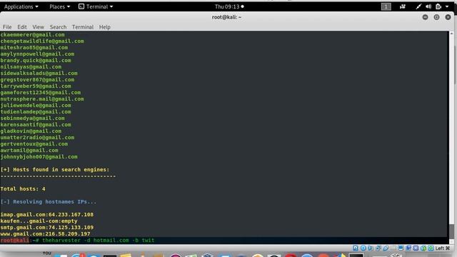Click VirtualBox audio status icon
The image size is (457, 257).
coord(370,248)
